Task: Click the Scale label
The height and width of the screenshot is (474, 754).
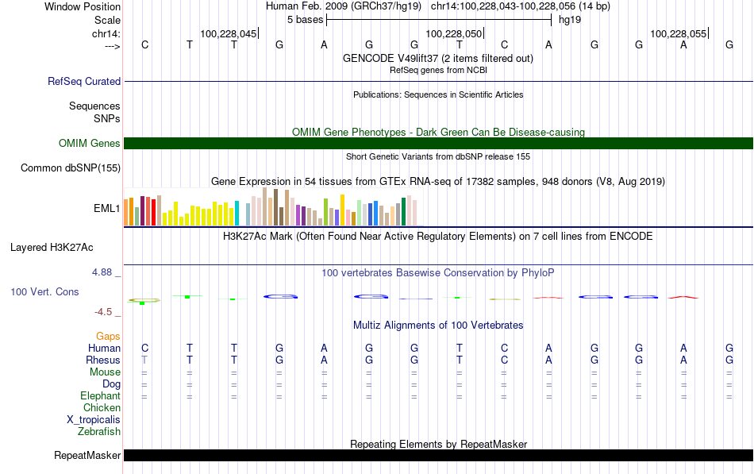Action: (x=107, y=20)
